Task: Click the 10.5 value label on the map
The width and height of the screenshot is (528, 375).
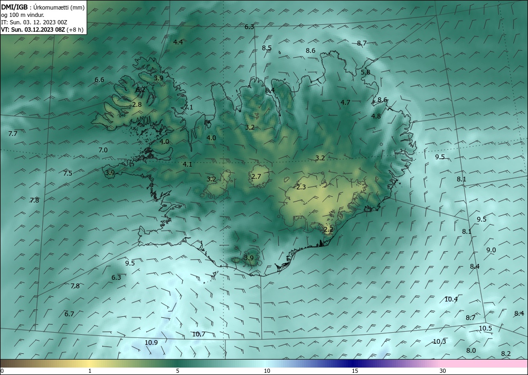Action: (486, 328)
